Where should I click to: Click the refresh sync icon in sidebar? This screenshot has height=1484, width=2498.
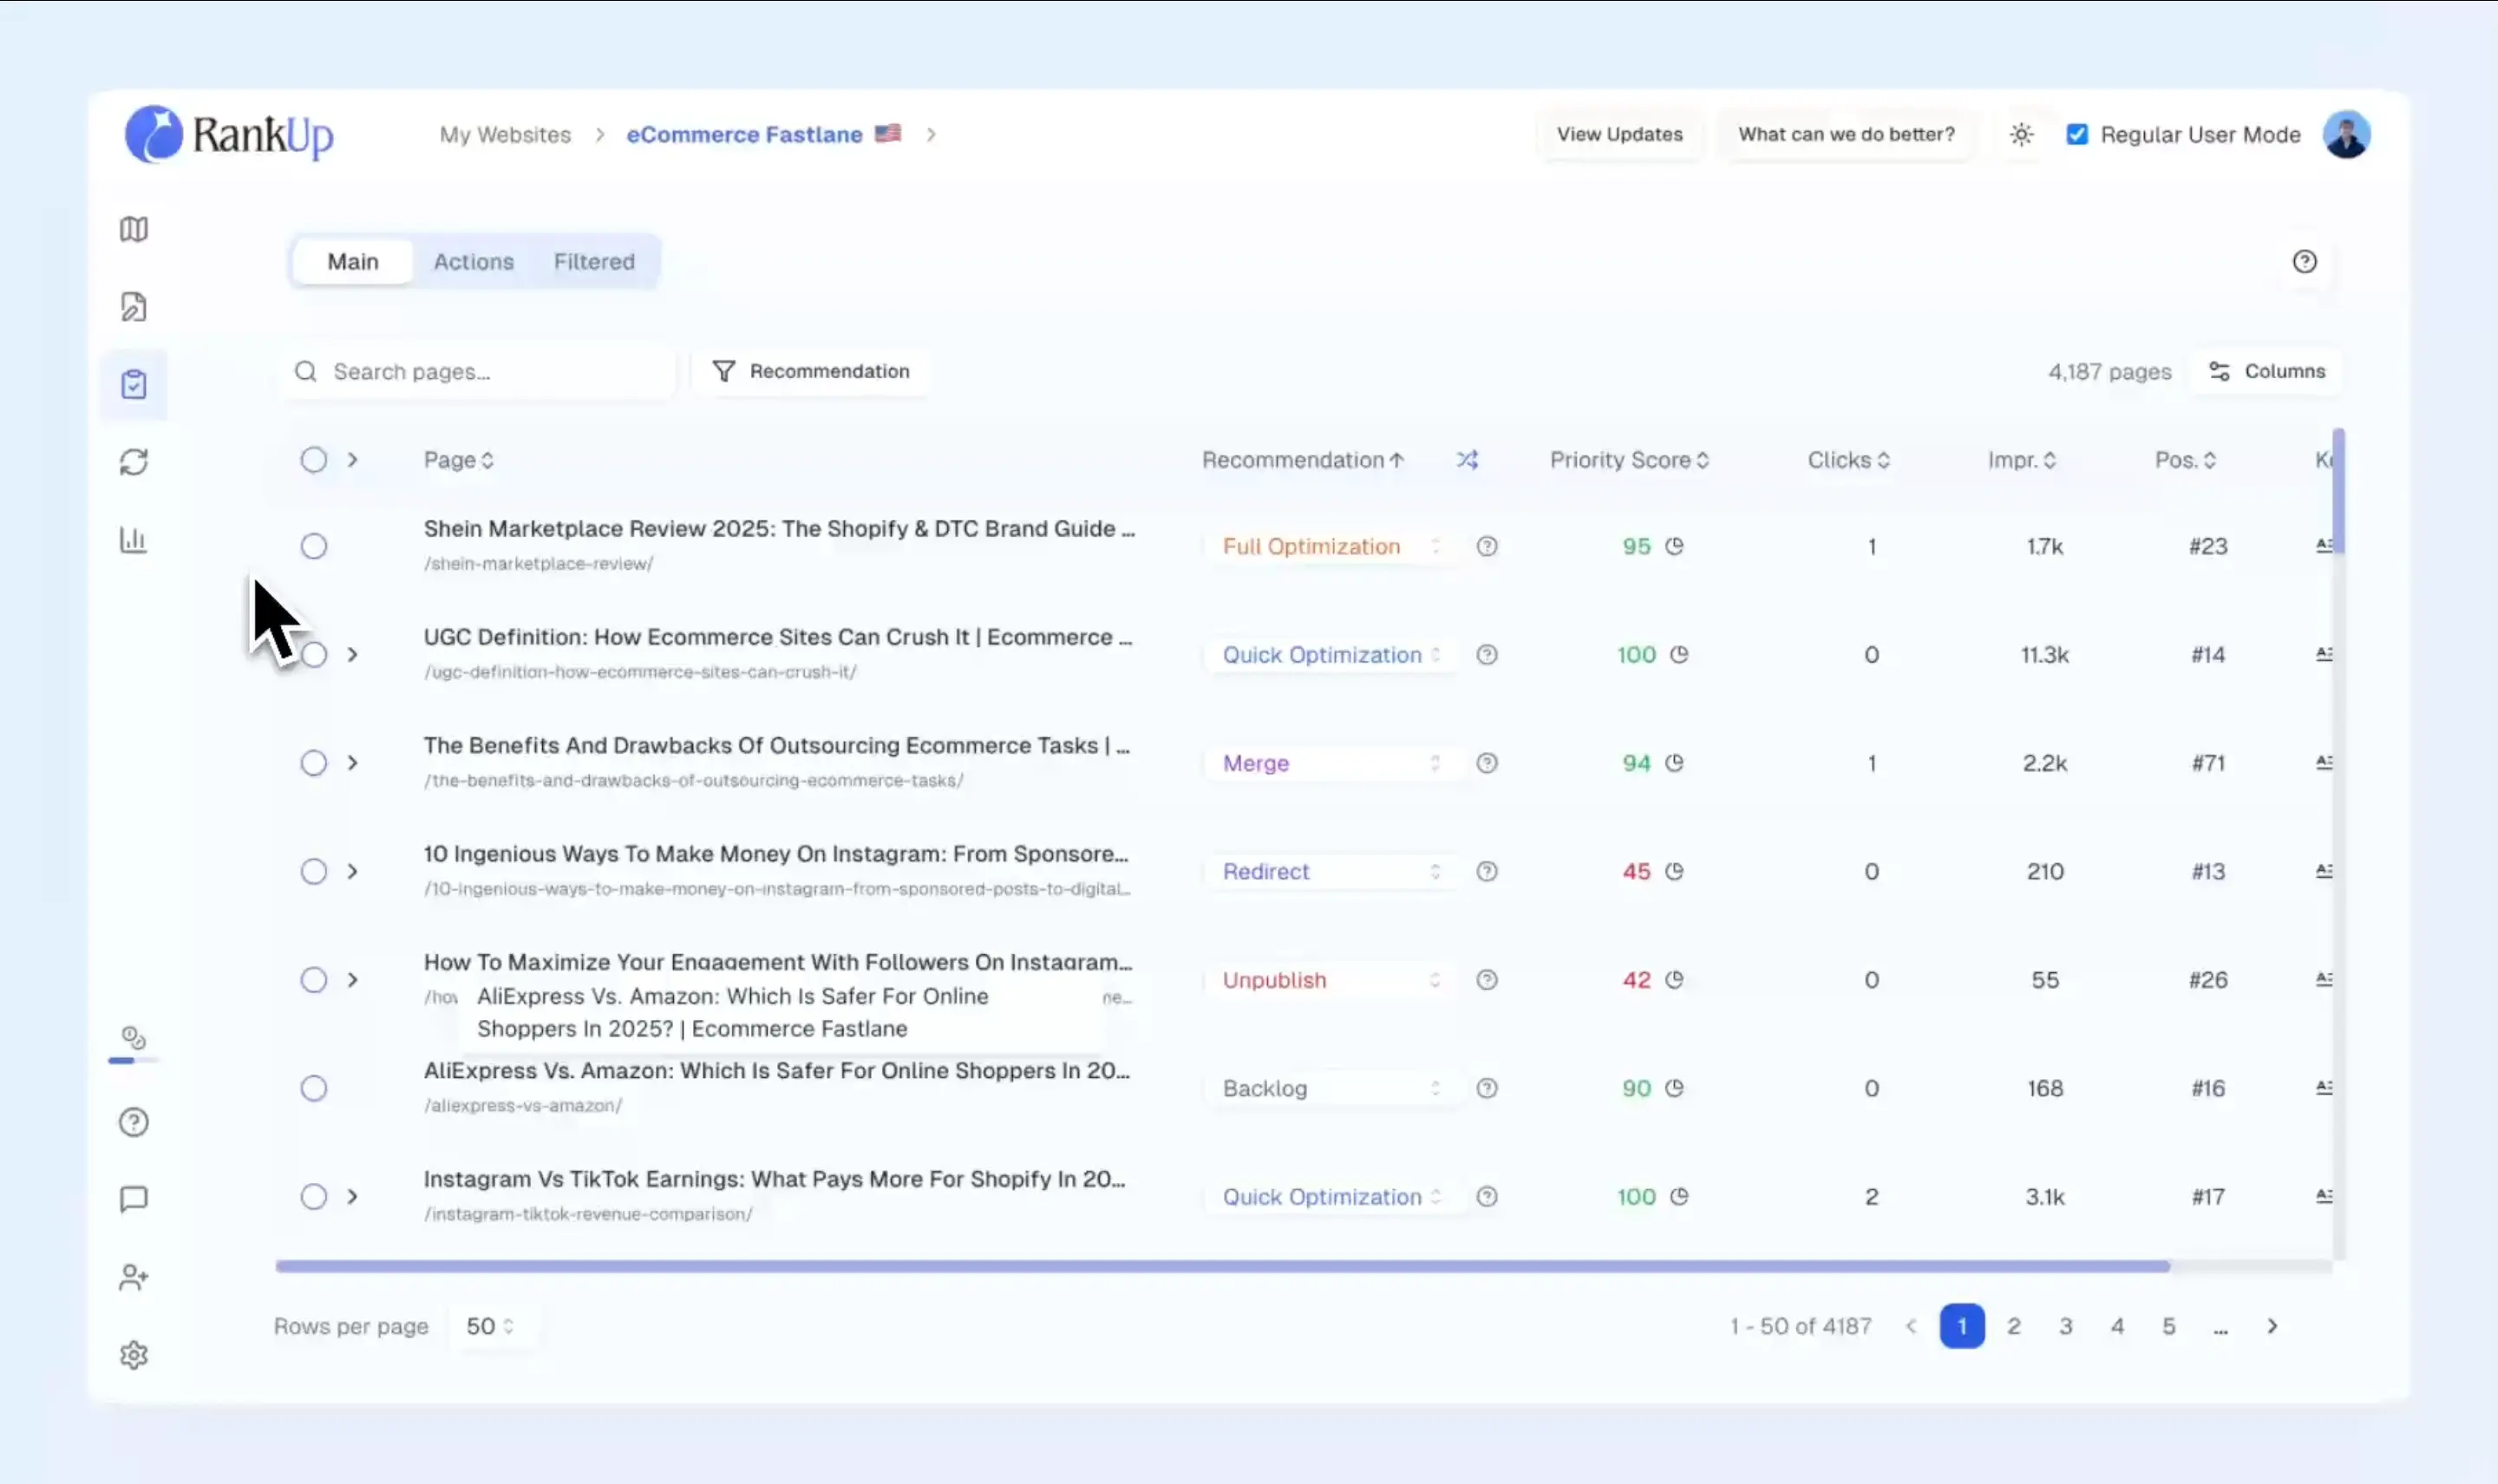(x=134, y=462)
